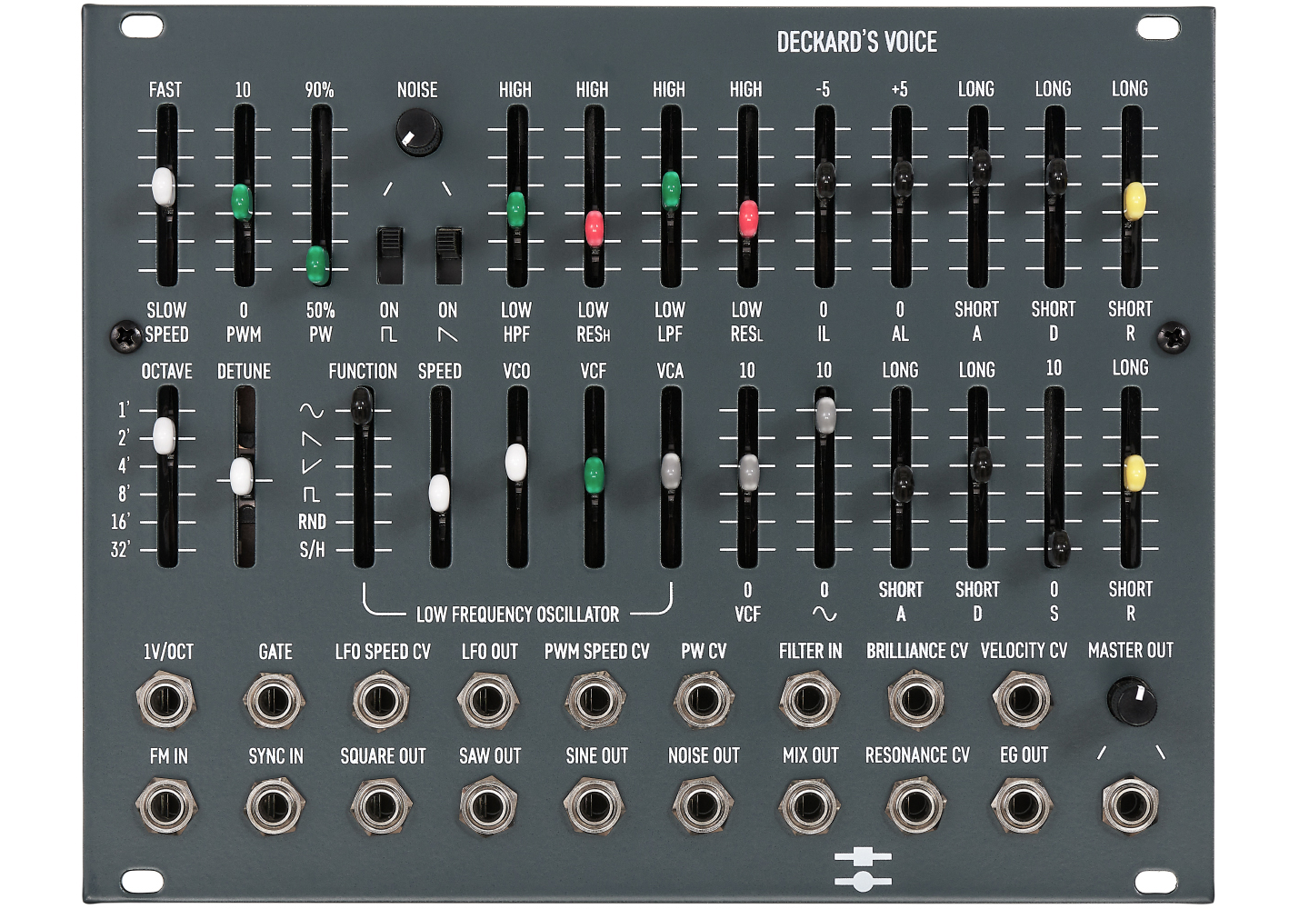This screenshot has width=1299, height=909.
Task: Click the SAW OUT jack
Action: (x=488, y=806)
